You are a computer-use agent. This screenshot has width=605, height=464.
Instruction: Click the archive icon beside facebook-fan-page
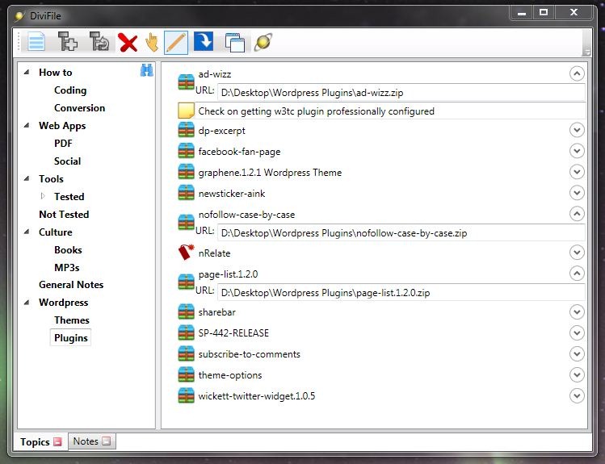point(187,151)
